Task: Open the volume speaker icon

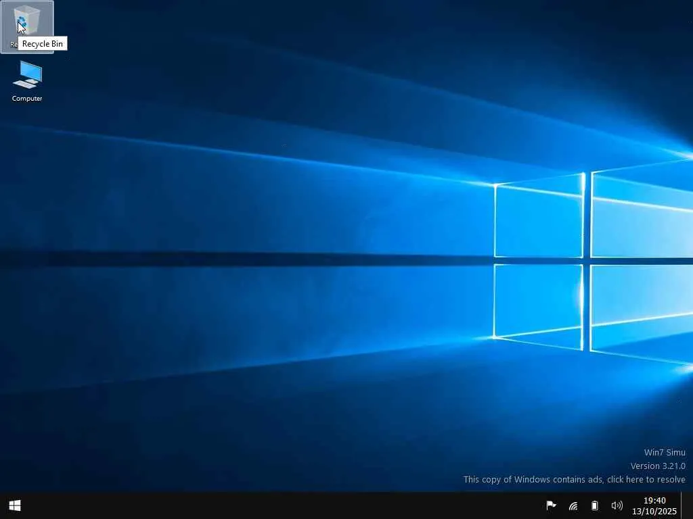Action: pyautogui.click(x=617, y=505)
